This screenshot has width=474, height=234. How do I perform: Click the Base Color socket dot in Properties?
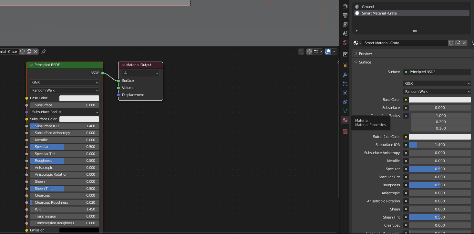click(x=406, y=100)
